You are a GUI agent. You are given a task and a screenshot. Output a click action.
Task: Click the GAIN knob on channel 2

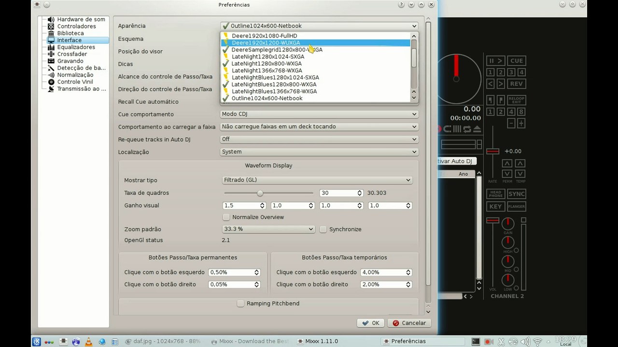tap(508, 224)
